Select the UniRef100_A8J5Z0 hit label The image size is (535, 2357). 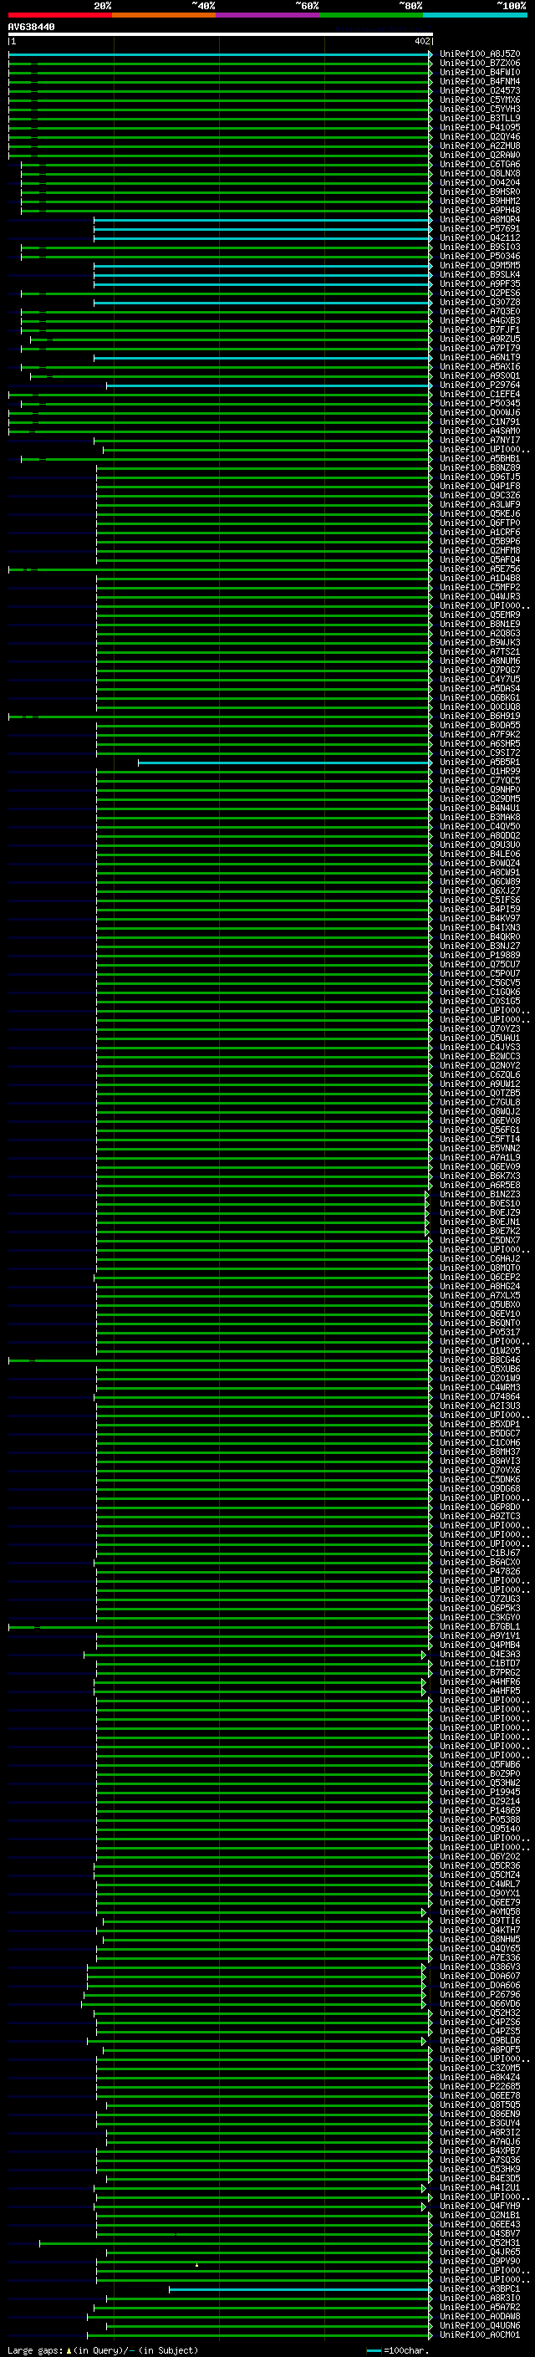click(x=480, y=54)
